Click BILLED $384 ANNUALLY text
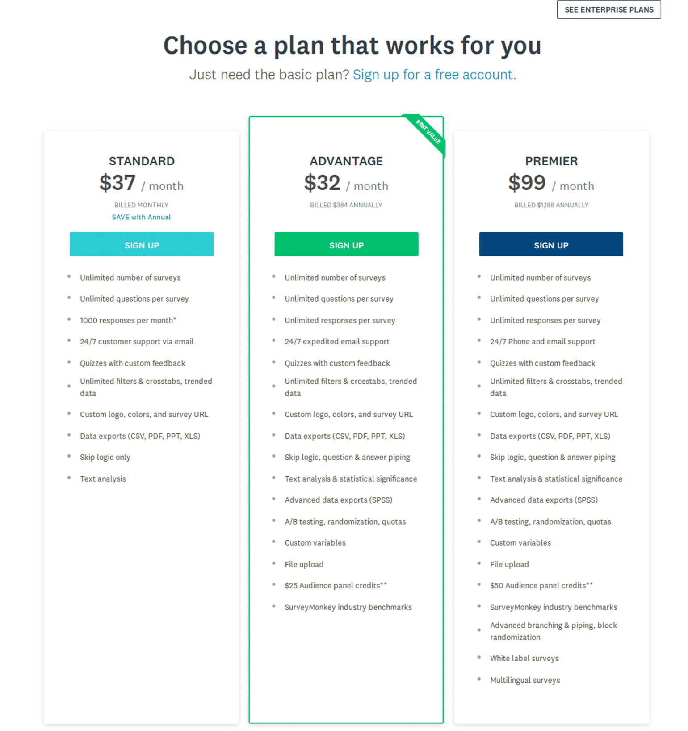Screen dimensions: 688x731 click(x=346, y=205)
